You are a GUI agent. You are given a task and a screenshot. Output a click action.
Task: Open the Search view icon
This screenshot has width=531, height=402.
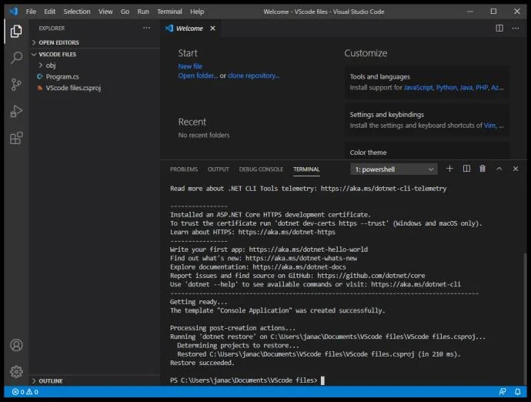pyautogui.click(x=16, y=58)
